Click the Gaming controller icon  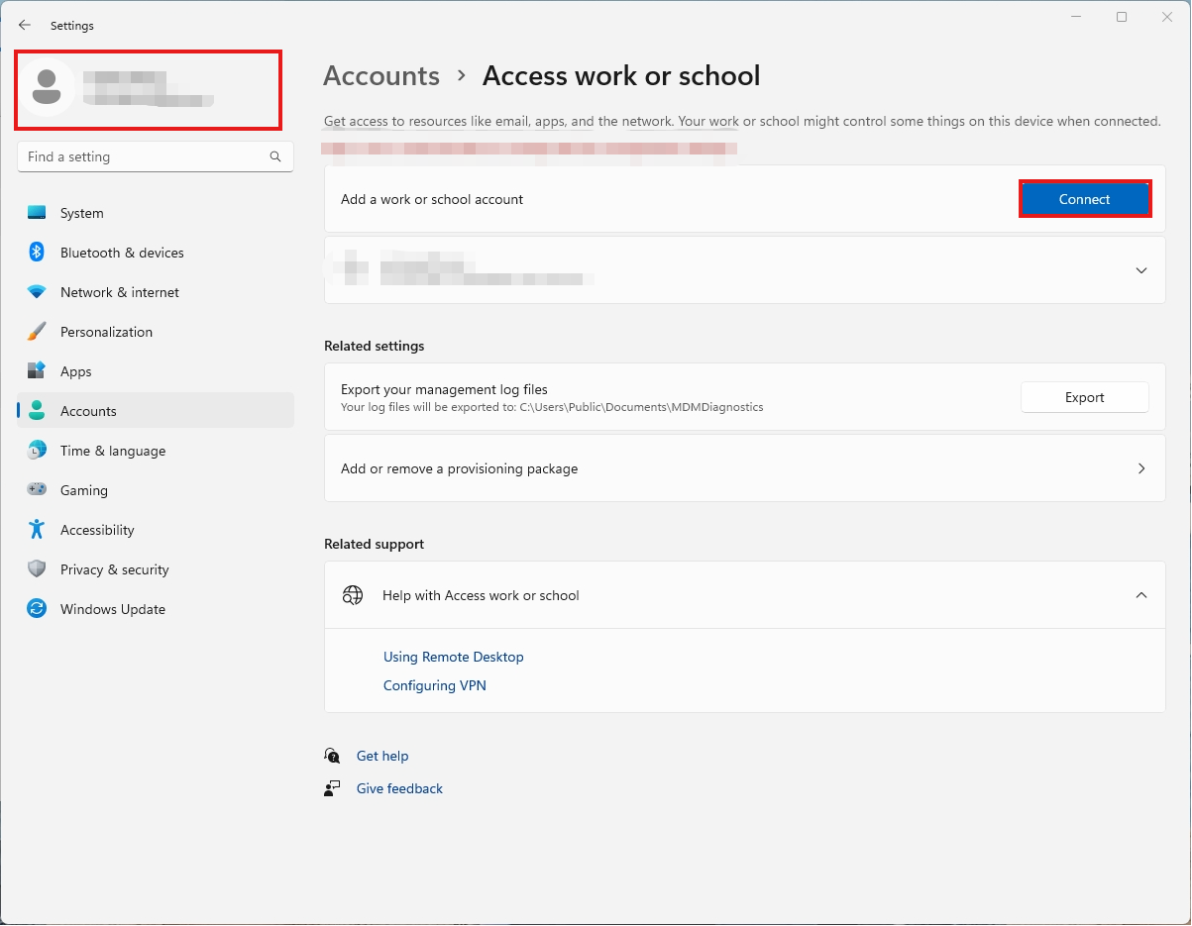(x=37, y=490)
